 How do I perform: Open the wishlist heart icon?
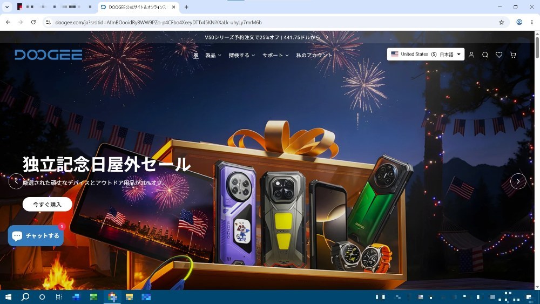(x=499, y=55)
